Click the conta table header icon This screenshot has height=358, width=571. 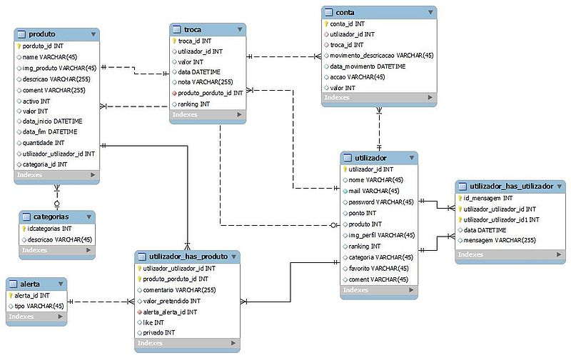coord(330,12)
